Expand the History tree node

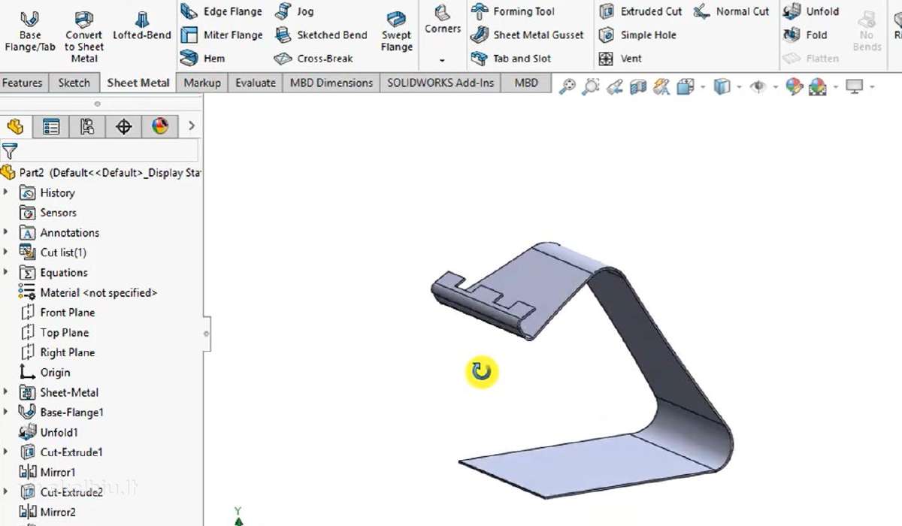[6, 192]
